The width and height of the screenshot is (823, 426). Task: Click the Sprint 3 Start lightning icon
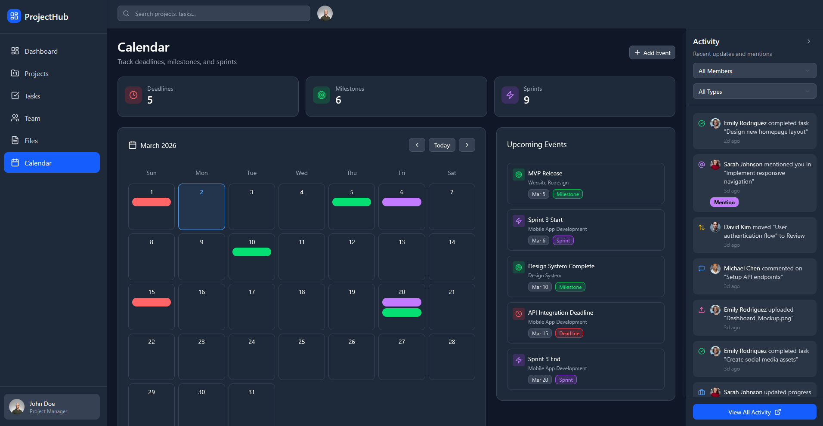coord(519,221)
